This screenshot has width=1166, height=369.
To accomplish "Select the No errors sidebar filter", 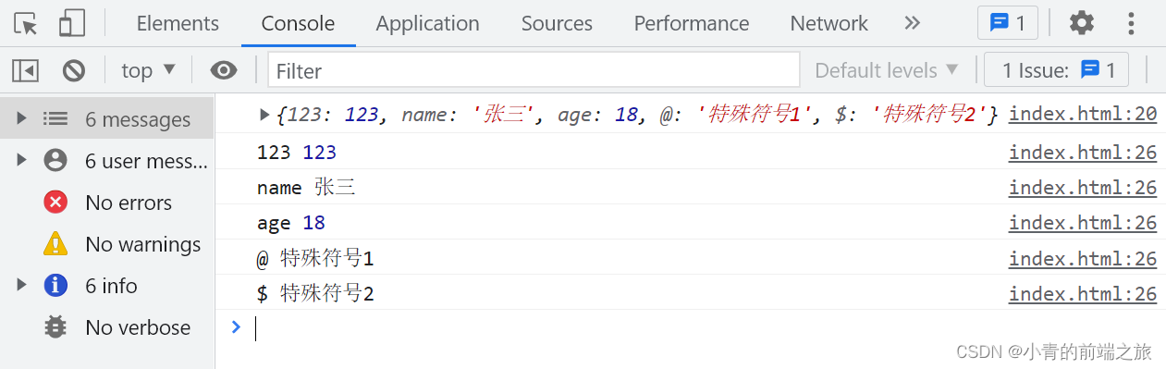I will coord(129,203).
